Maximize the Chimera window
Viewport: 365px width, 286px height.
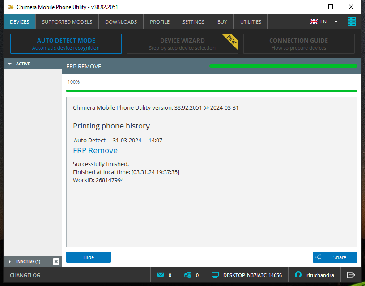pos(330,7)
